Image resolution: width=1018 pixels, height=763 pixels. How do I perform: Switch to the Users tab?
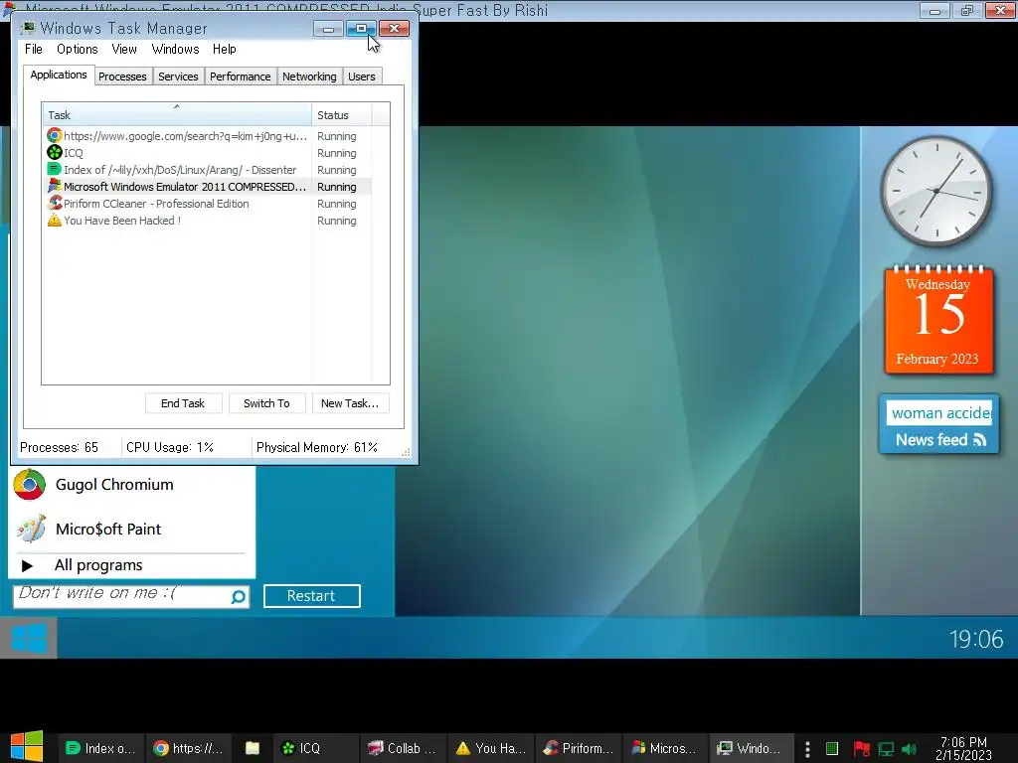(x=362, y=76)
